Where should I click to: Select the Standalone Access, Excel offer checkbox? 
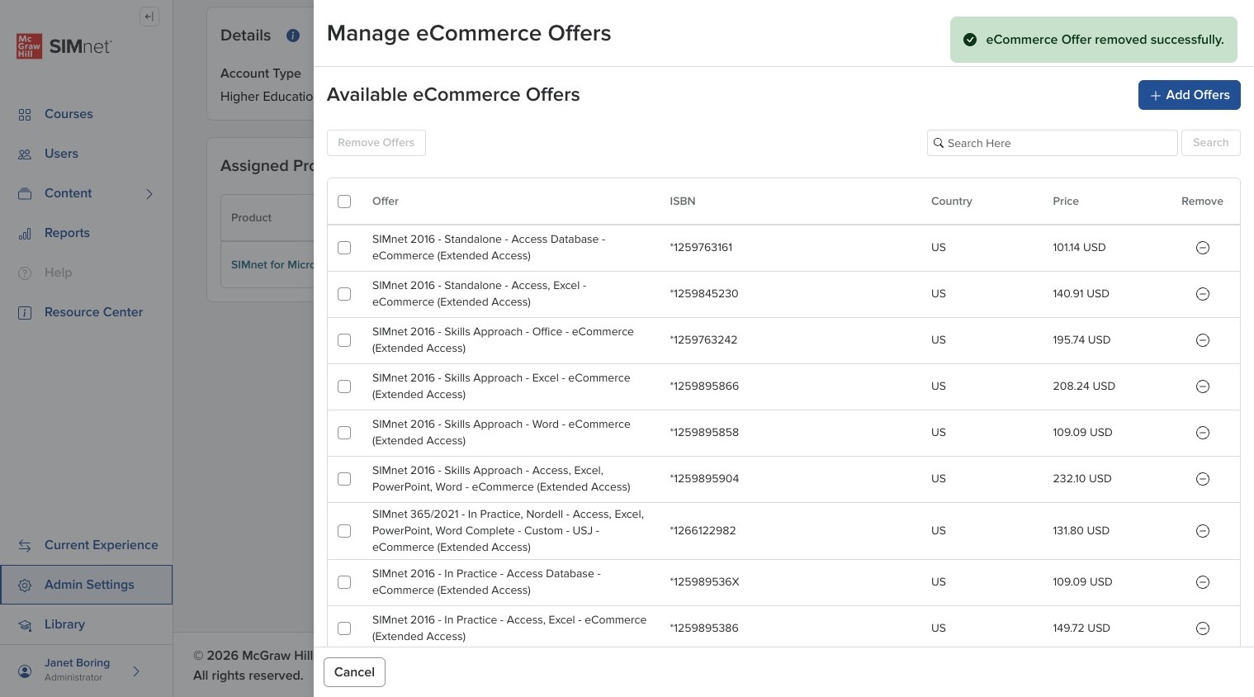tap(344, 294)
